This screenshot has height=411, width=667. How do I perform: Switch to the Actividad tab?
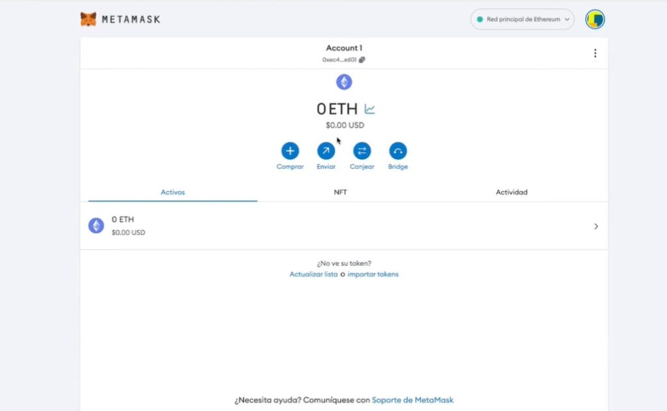pyautogui.click(x=512, y=192)
